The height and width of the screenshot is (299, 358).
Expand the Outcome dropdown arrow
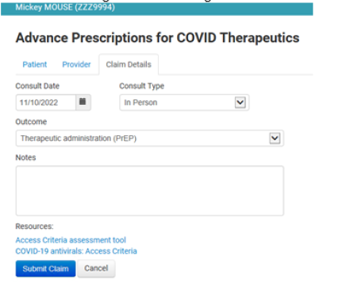coord(275,138)
